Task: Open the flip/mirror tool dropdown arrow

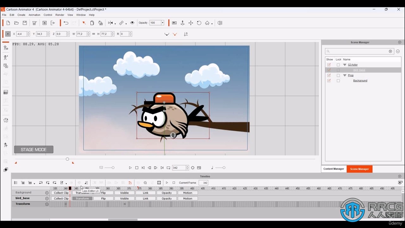Action: point(115,23)
